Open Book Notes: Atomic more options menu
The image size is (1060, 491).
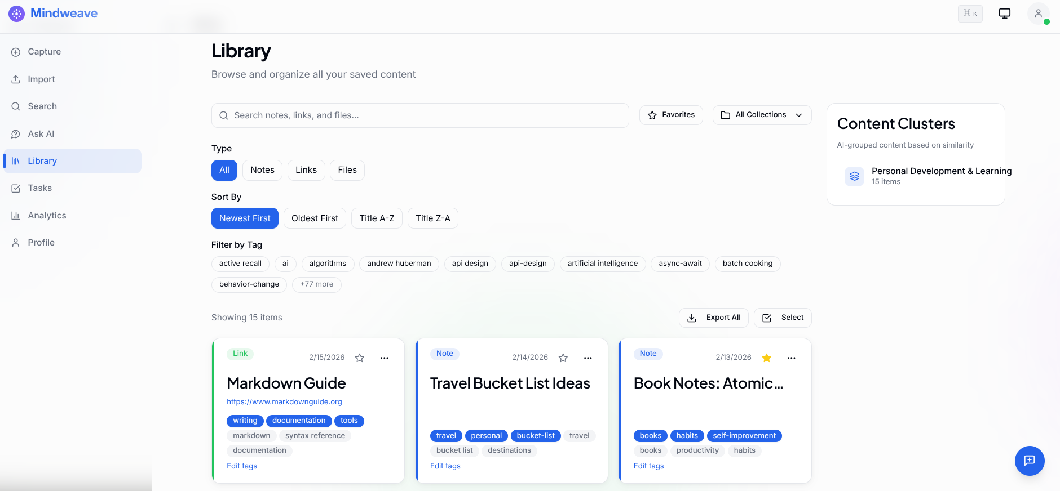click(x=792, y=358)
